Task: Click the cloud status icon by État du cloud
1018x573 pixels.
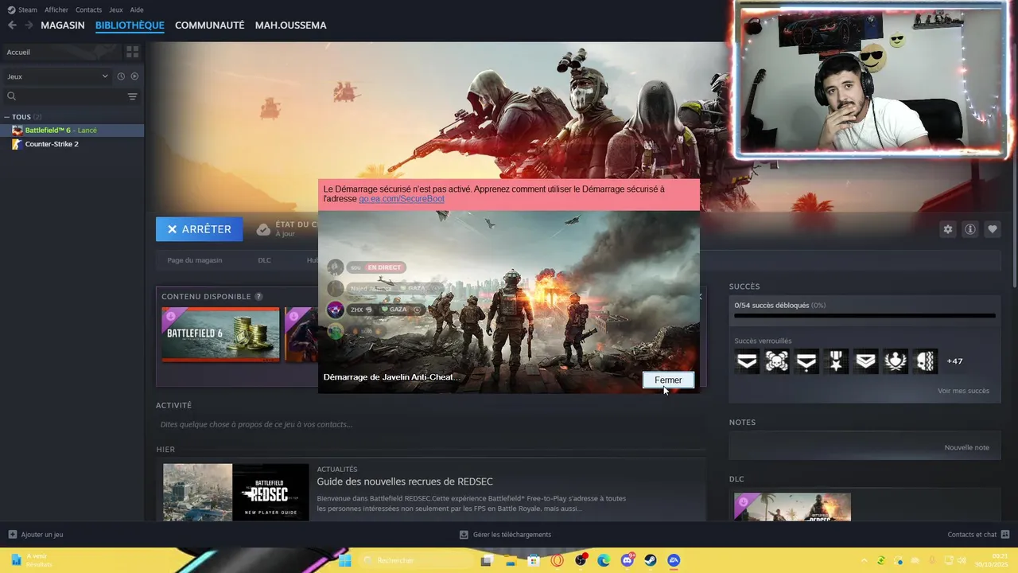Action: 263,229
